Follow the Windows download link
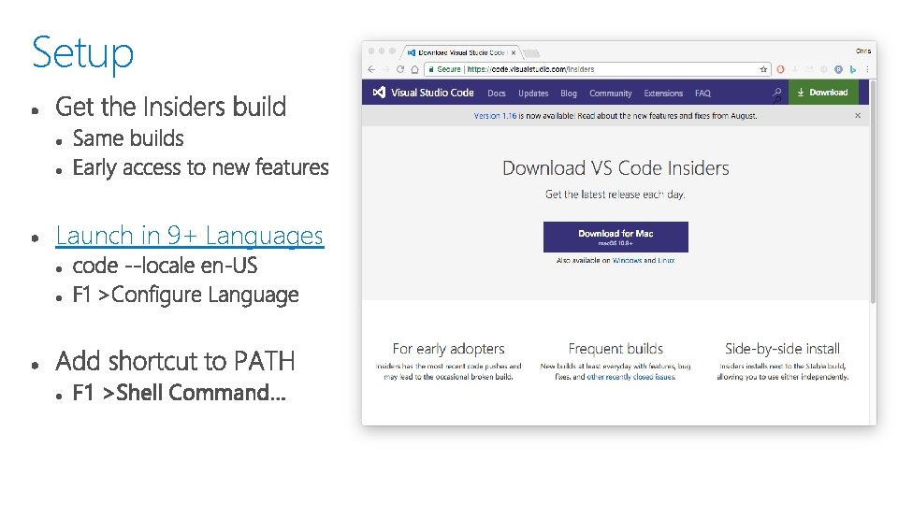The width and height of the screenshot is (898, 505). point(627,261)
